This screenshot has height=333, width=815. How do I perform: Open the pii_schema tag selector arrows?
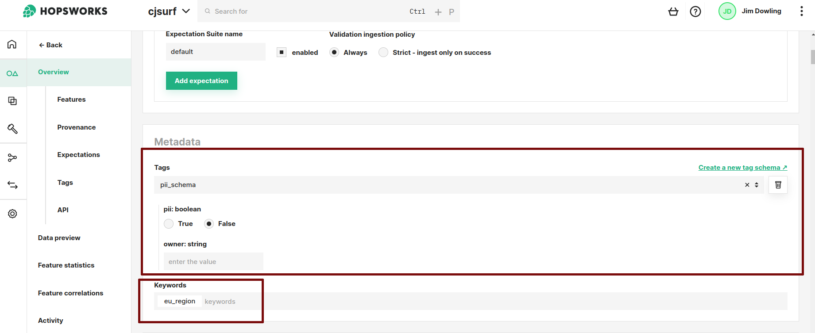coord(757,185)
